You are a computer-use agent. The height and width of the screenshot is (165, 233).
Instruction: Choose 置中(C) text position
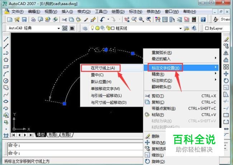click(x=97, y=75)
